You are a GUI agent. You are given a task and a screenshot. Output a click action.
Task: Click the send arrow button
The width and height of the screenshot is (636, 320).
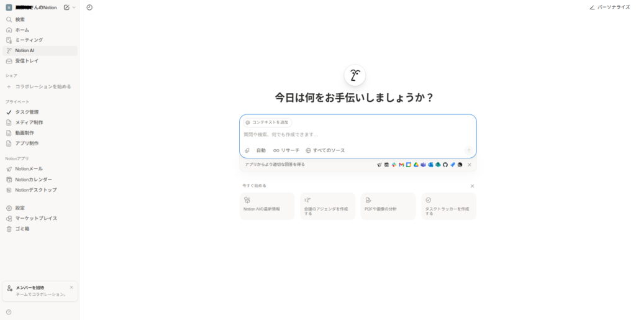pos(469,150)
